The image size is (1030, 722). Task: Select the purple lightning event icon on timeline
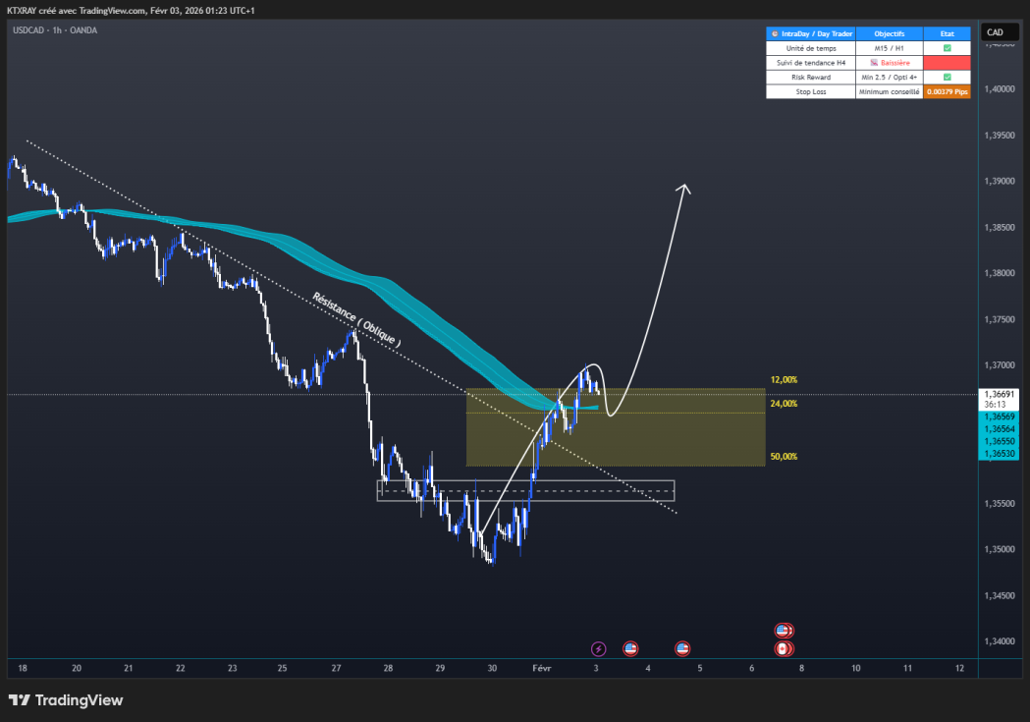point(598,648)
